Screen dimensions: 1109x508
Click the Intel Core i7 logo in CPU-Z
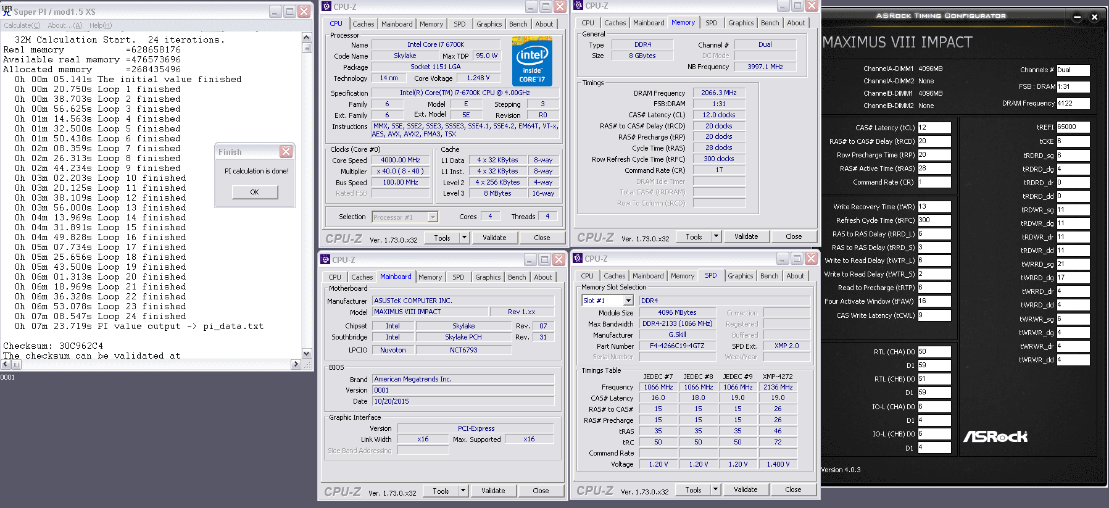pos(532,61)
